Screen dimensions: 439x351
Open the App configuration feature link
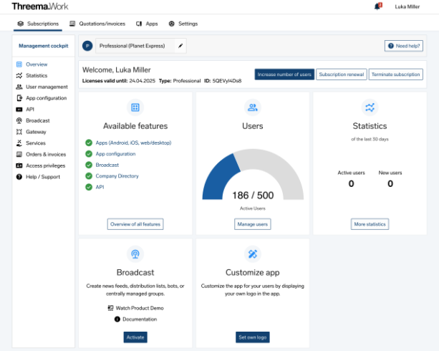pyautogui.click(x=115, y=154)
